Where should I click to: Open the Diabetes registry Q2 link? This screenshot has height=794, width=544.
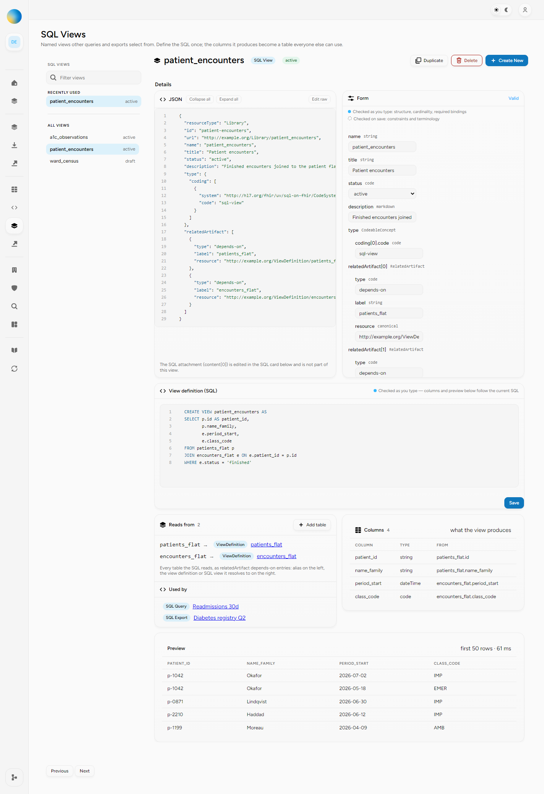pyautogui.click(x=219, y=618)
